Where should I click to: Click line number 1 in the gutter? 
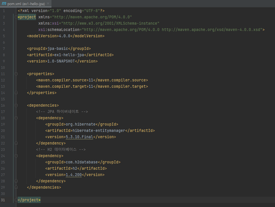[4, 11]
